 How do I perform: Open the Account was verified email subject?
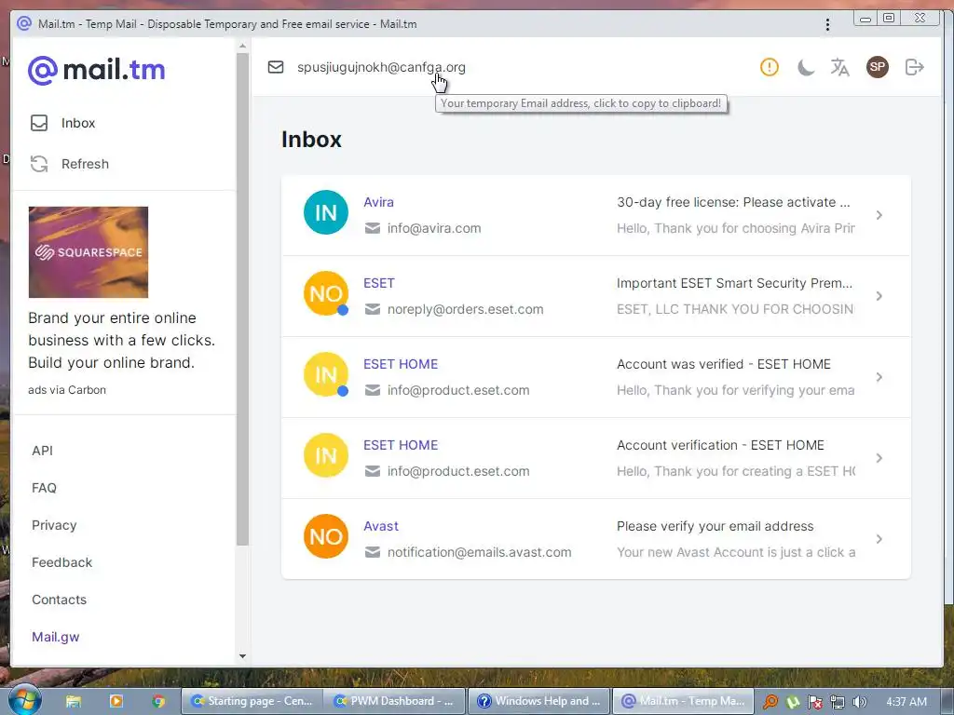(723, 364)
